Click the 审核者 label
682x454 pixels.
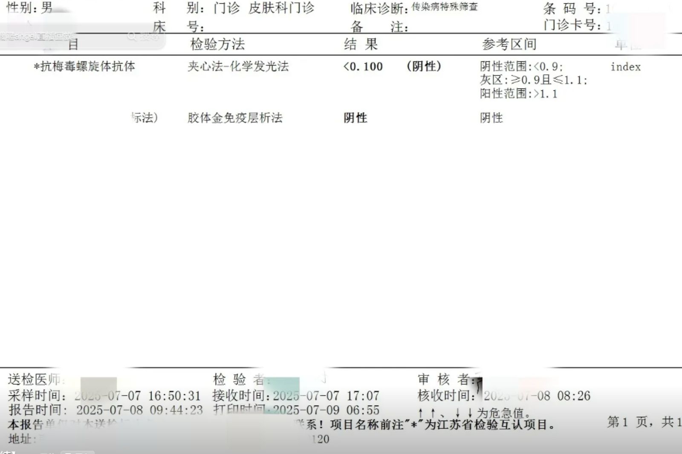click(446, 379)
